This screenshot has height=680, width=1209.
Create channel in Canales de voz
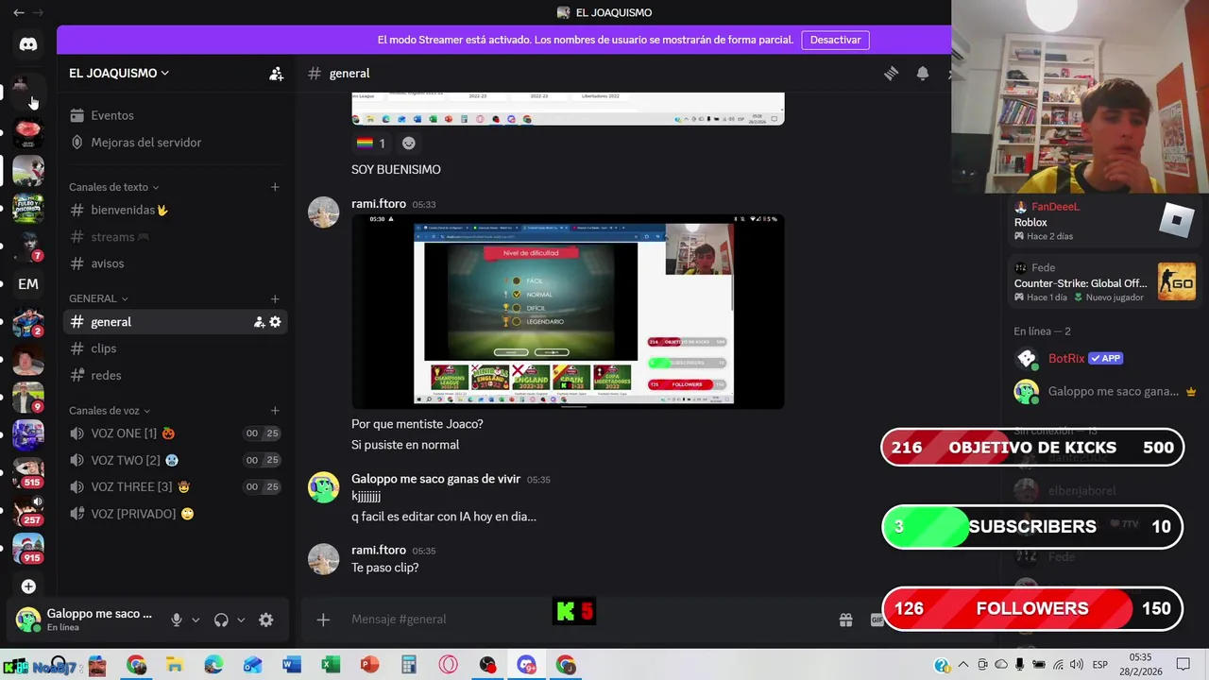tap(275, 411)
